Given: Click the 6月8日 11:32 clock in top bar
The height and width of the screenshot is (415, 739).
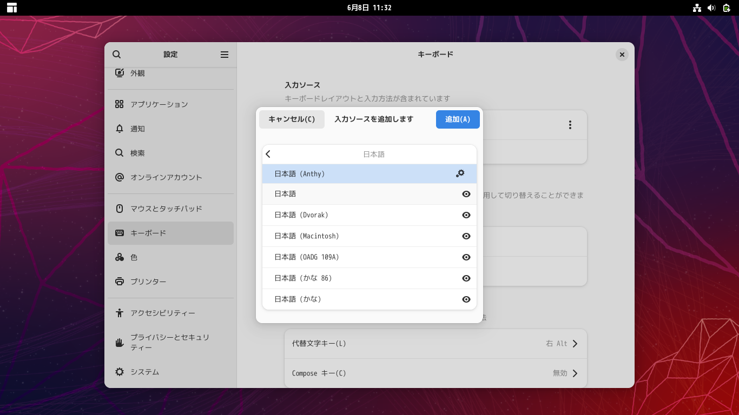Looking at the screenshot, I should click(x=369, y=8).
